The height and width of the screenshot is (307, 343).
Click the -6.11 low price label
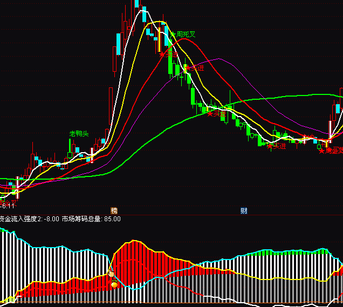click(9, 206)
